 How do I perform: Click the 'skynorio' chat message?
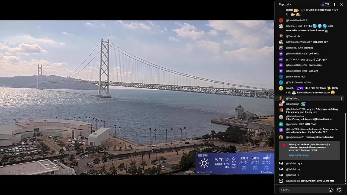tap(309, 48)
